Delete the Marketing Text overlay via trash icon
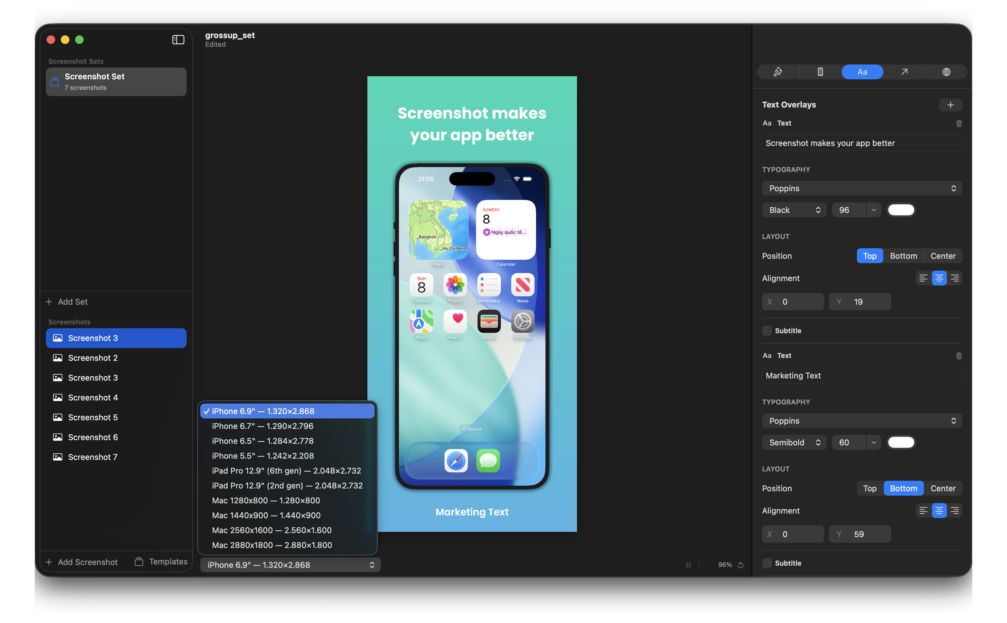Viewport: 1007px width, 623px height. [959, 356]
